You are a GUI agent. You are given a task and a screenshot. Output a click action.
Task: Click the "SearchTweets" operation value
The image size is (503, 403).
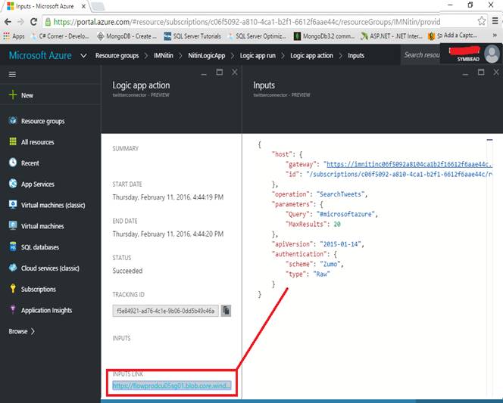(x=341, y=194)
